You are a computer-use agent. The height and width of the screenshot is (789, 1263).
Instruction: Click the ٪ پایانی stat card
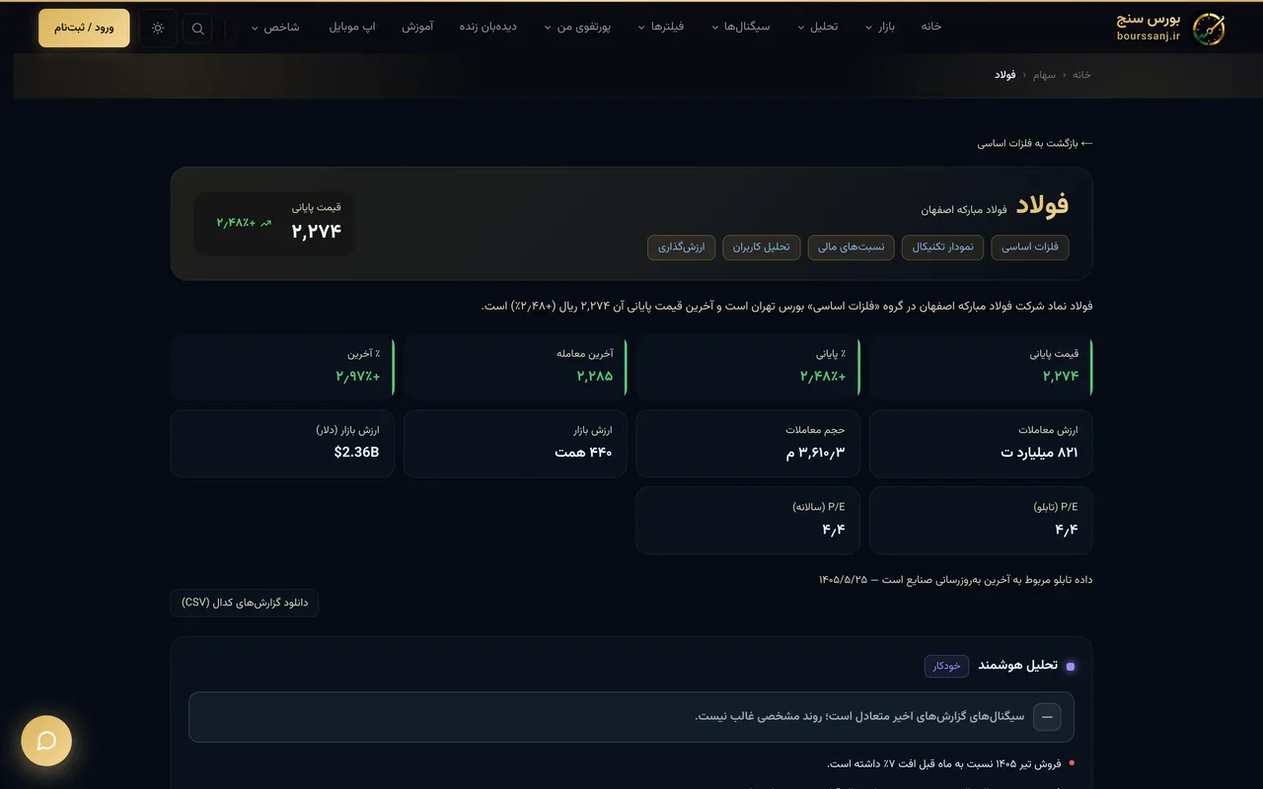[748, 367]
